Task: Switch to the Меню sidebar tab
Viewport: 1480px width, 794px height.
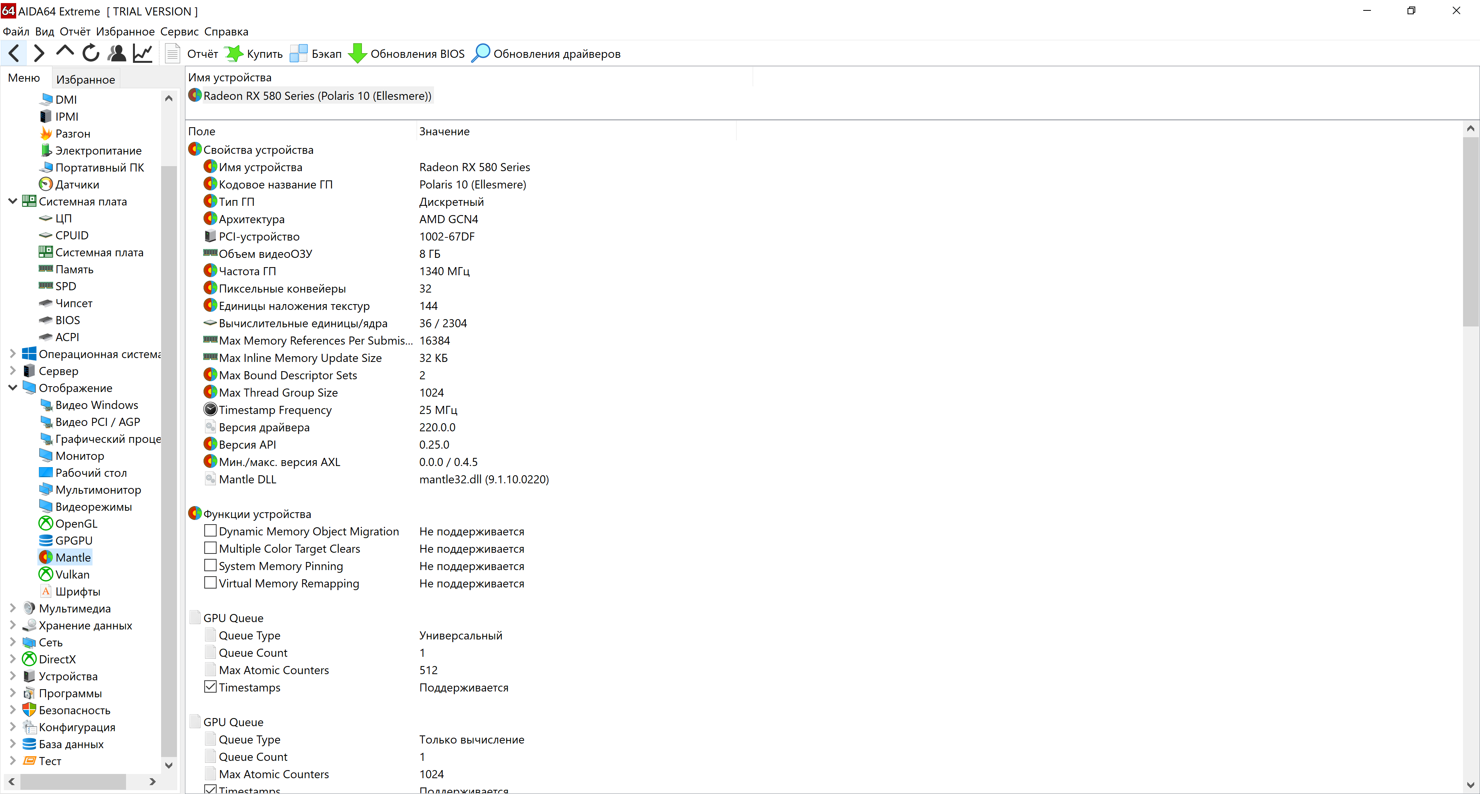Action: click(24, 78)
